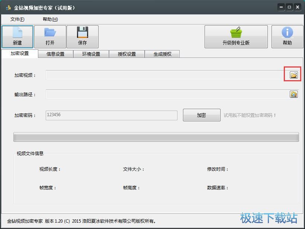305x229 pixels.
Task: Click the 打开 (Open) folder toolbar button
Action: [50, 37]
